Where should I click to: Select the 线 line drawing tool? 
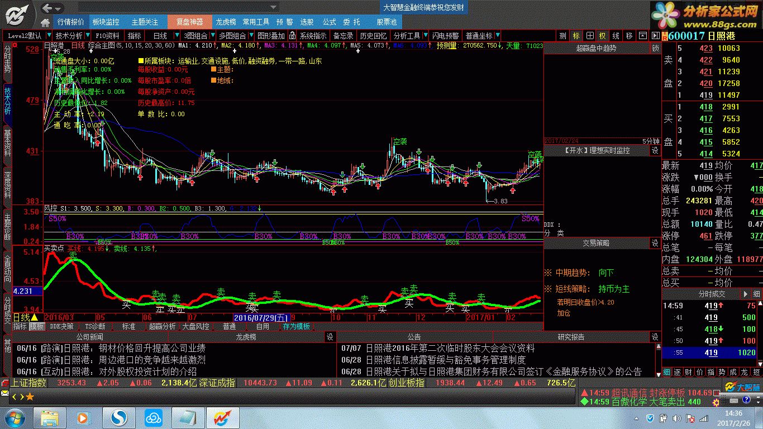coord(616,36)
